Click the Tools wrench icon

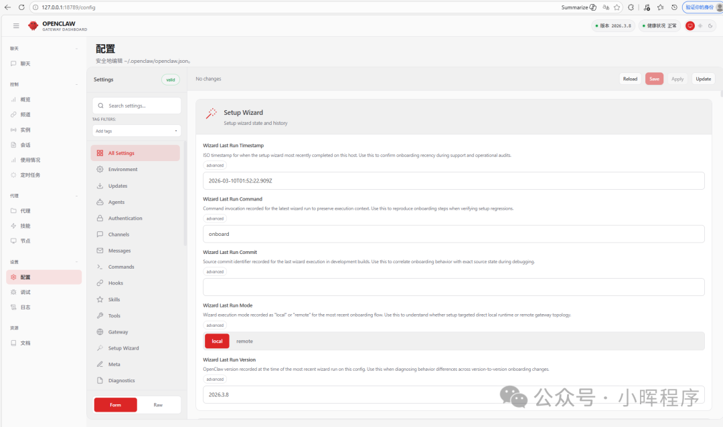click(100, 315)
